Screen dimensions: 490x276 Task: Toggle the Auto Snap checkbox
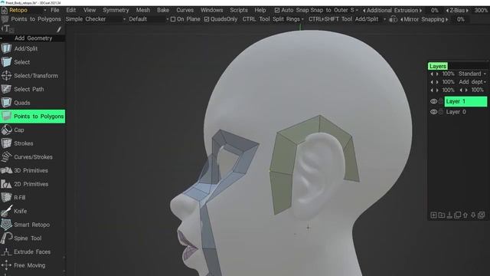click(x=277, y=10)
